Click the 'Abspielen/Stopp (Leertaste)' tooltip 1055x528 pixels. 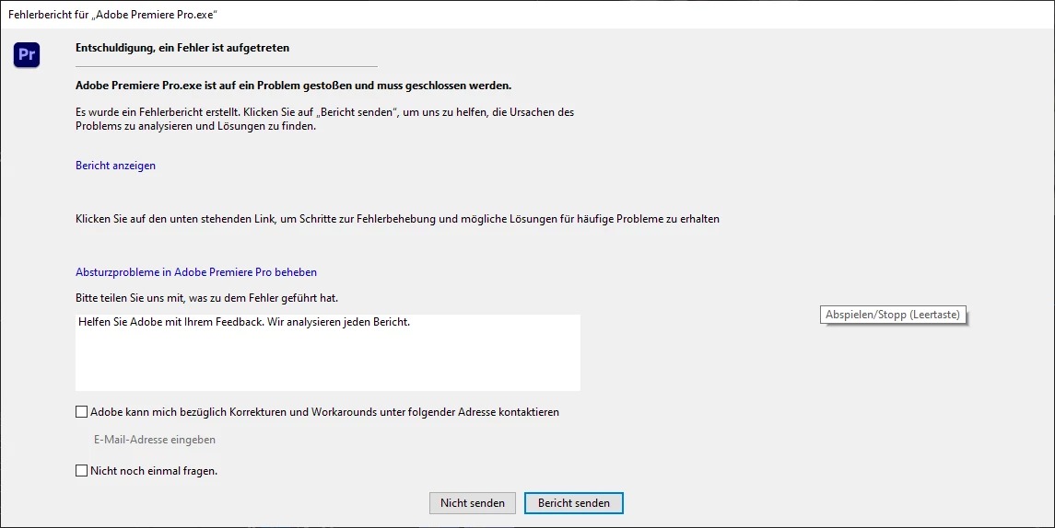(893, 315)
